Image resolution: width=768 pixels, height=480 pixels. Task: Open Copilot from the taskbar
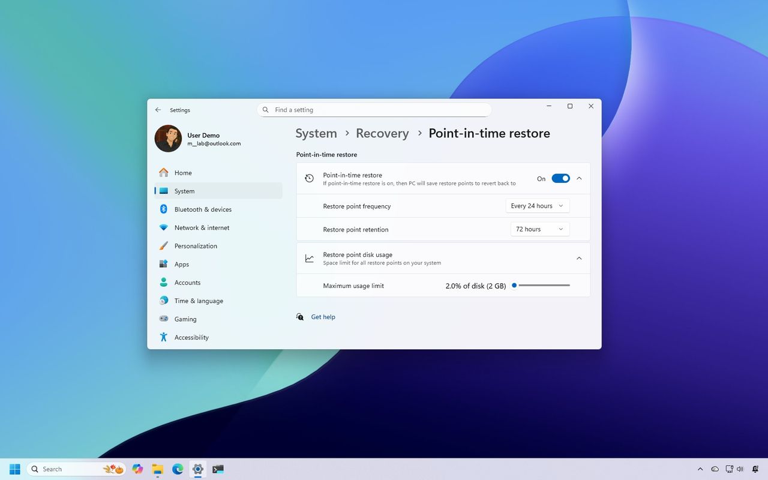pyautogui.click(x=137, y=469)
